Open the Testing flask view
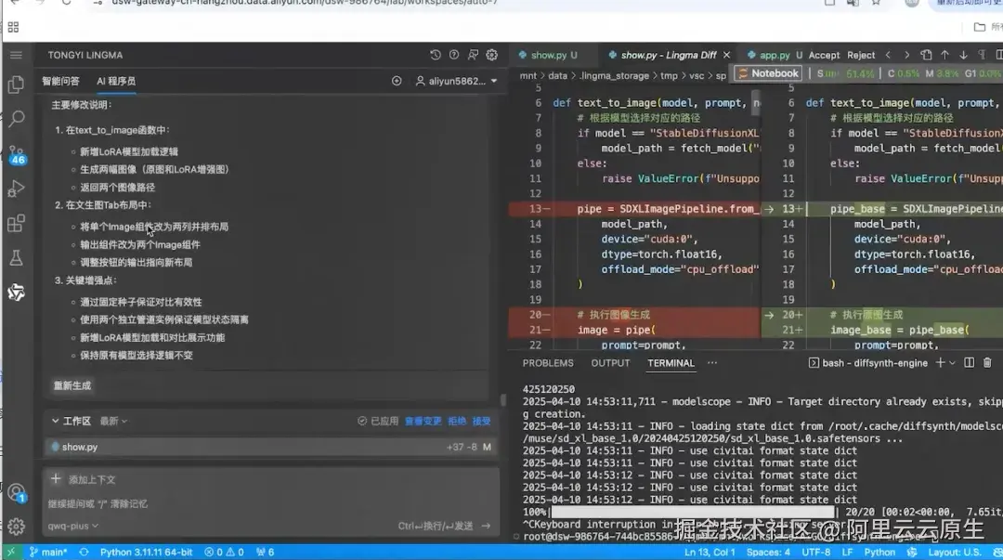Viewport: 1003px width, 560px height. [x=16, y=258]
